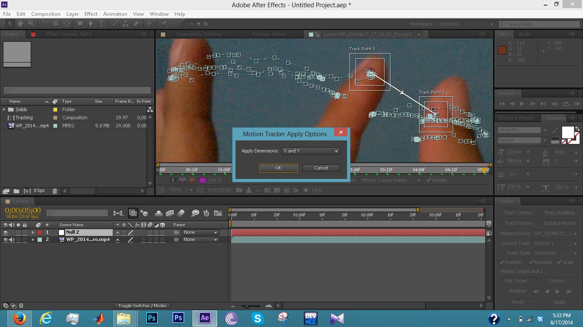The width and height of the screenshot is (583, 327).
Task: Click the white fill color swatch
Action: [x=568, y=132]
